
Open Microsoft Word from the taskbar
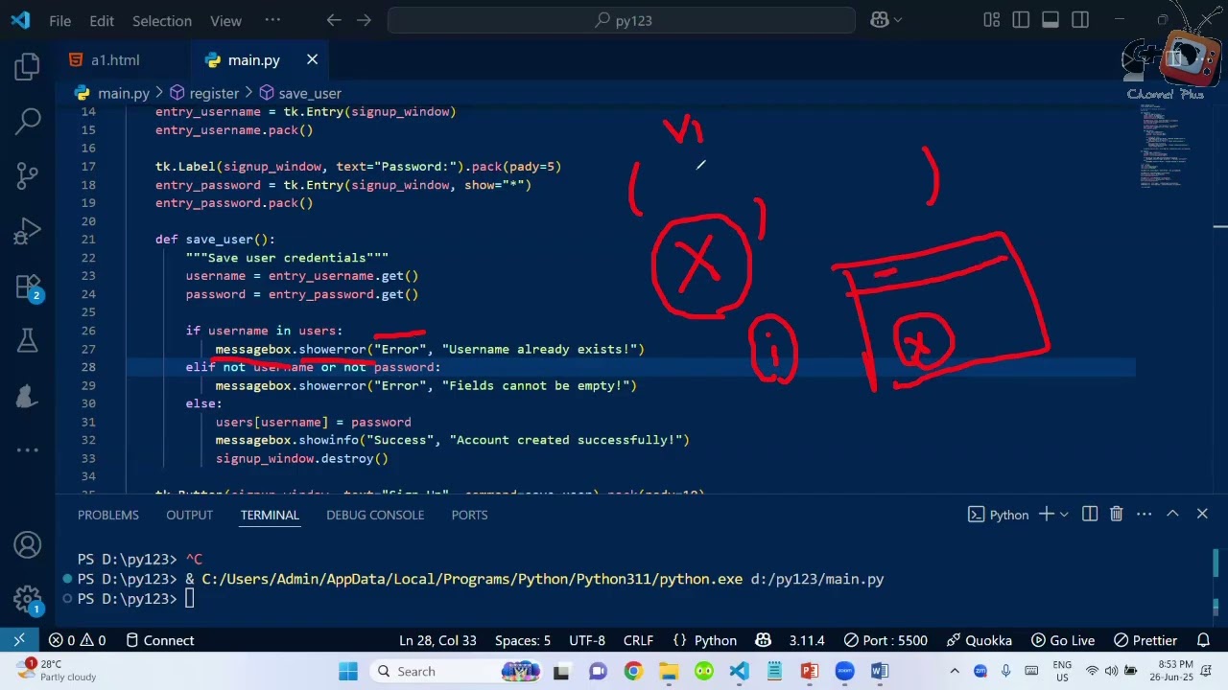[x=880, y=671]
